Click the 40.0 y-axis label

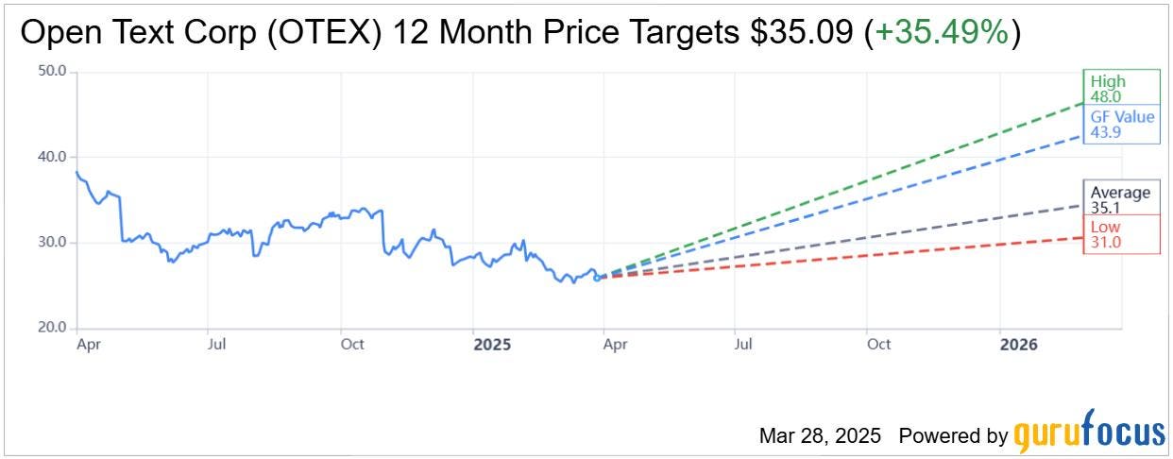pos(50,157)
